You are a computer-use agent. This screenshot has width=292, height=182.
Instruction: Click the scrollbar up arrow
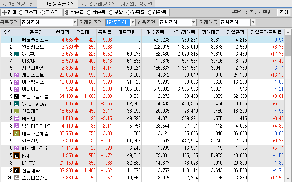[288, 32]
